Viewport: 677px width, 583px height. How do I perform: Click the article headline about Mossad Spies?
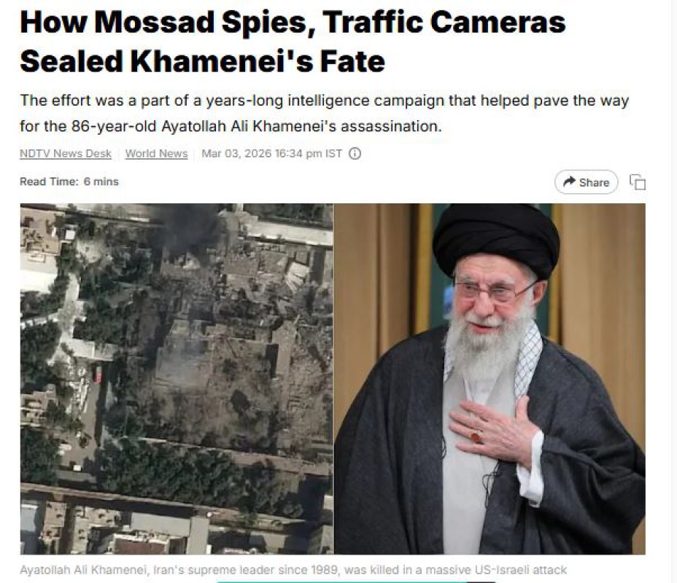(293, 42)
